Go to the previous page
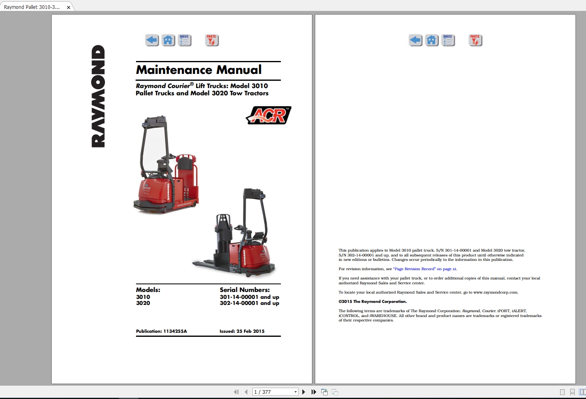 pyautogui.click(x=246, y=392)
